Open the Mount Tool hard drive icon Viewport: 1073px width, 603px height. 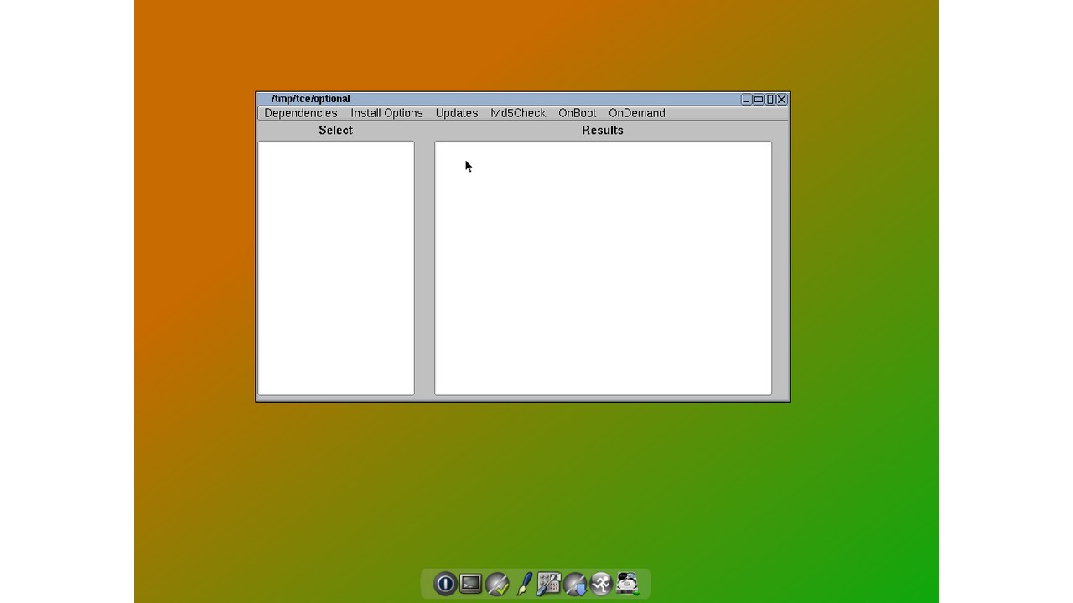click(x=627, y=584)
